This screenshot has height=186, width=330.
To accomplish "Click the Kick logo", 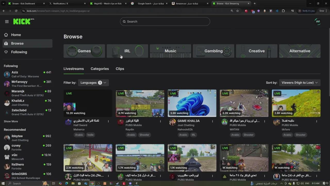I will [23, 21].
